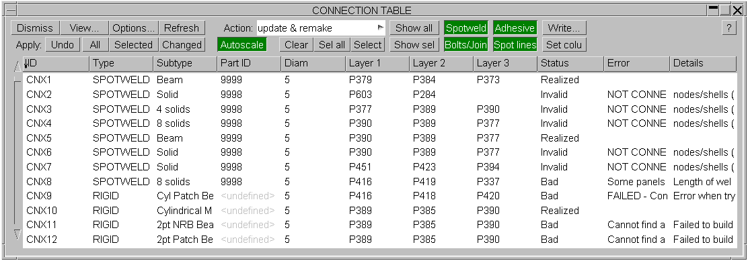Click '2pt NRB Bea' subtype of CNX11
748x261 pixels.
click(x=185, y=225)
